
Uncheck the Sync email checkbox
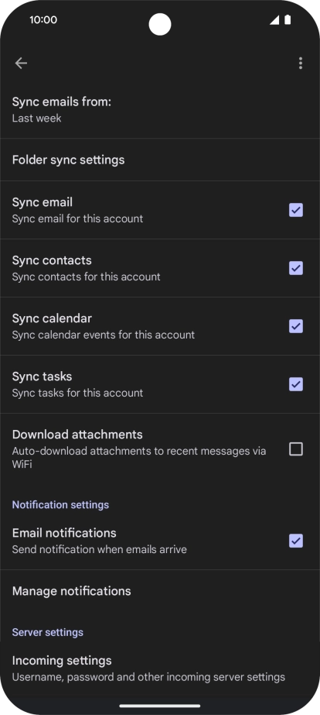pos(296,210)
